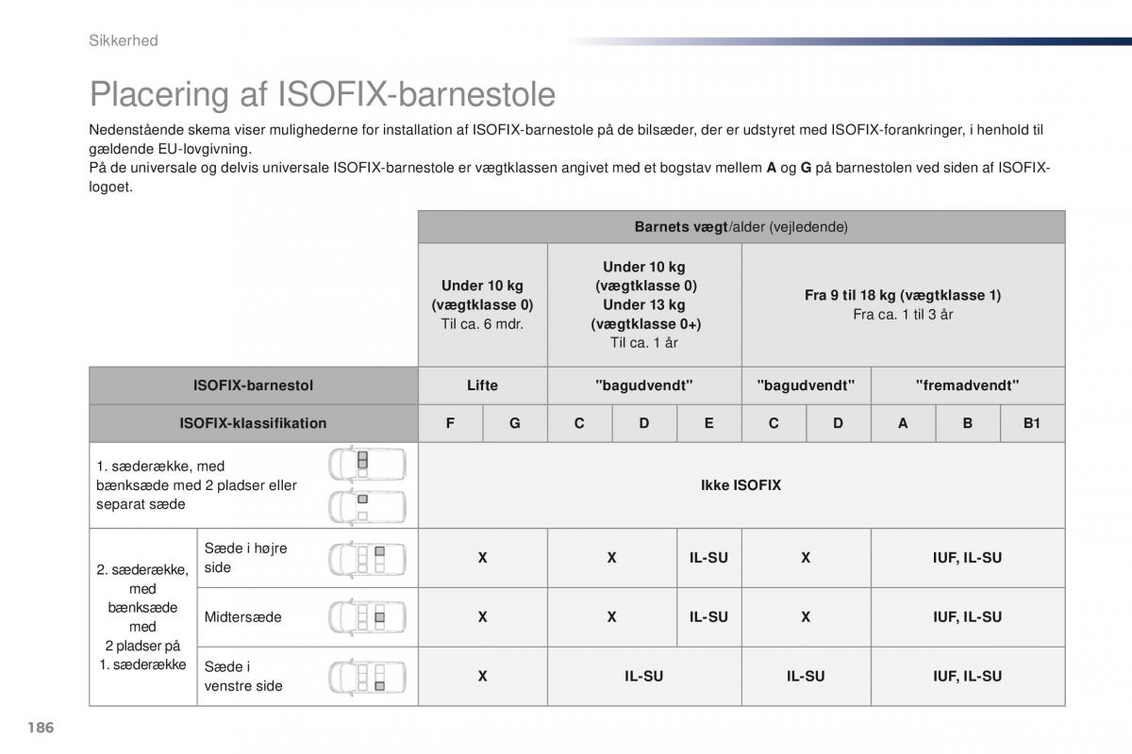Click the '"fremadvendt"' cell
Viewport: 1132px width, 754px height.
(968, 385)
